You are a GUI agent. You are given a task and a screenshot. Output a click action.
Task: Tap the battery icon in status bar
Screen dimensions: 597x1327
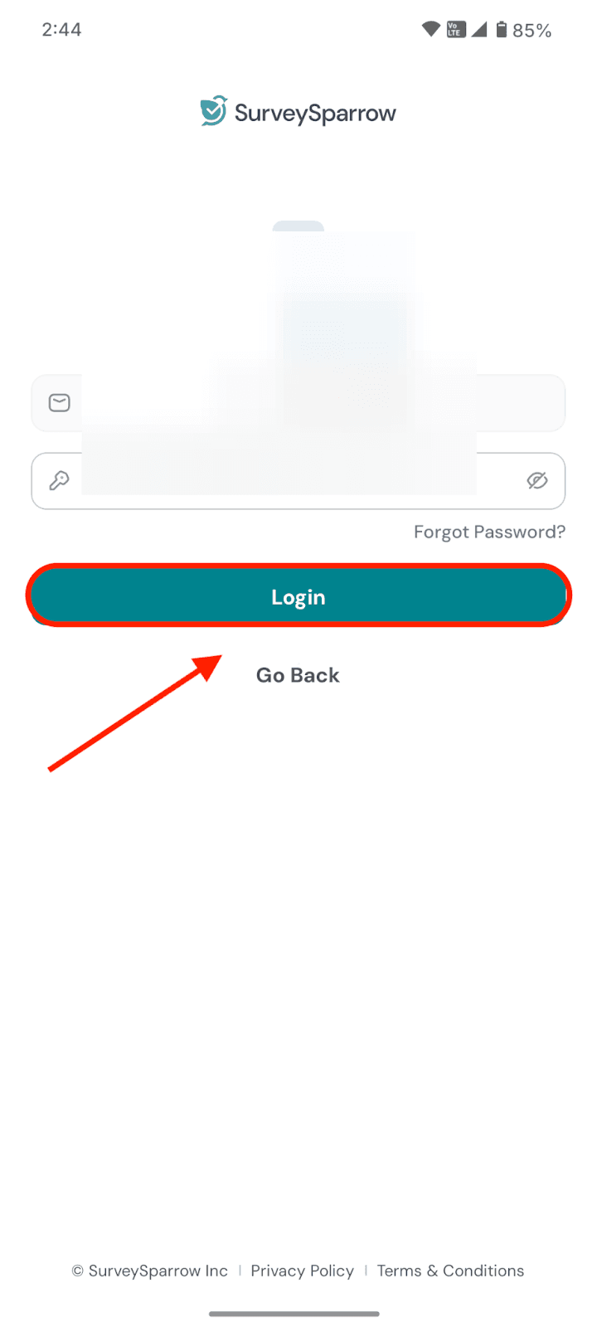coord(501,30)
